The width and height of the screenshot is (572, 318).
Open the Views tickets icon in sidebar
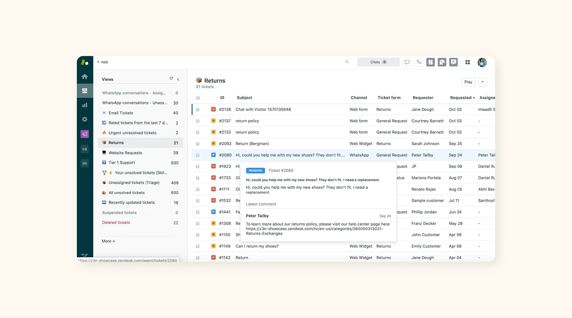coord(85,91)
